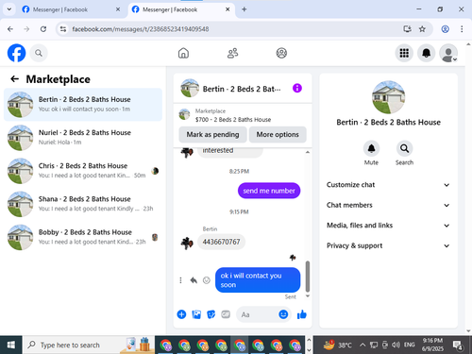Open the emoji picker in message box
The image size is (472, 354).
pyautogui.click(x=283, y=314)
